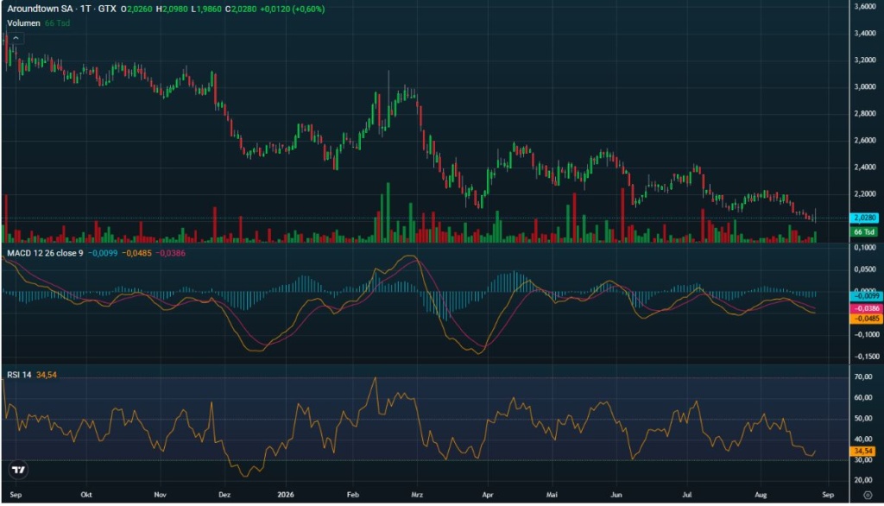
Task: Click the 50,00 level on the RSI axis
Action: tap(863, 419)
